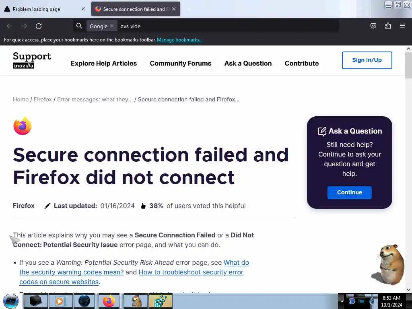Close the Secure connection failed tab

(174, 9)
